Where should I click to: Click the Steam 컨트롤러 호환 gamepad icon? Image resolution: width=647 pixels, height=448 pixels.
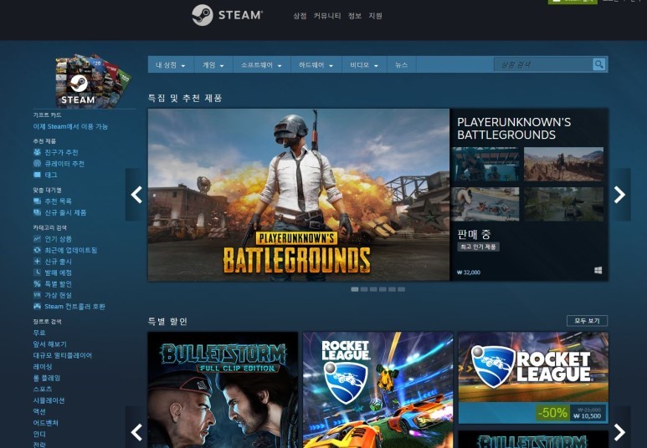[37, 306]
